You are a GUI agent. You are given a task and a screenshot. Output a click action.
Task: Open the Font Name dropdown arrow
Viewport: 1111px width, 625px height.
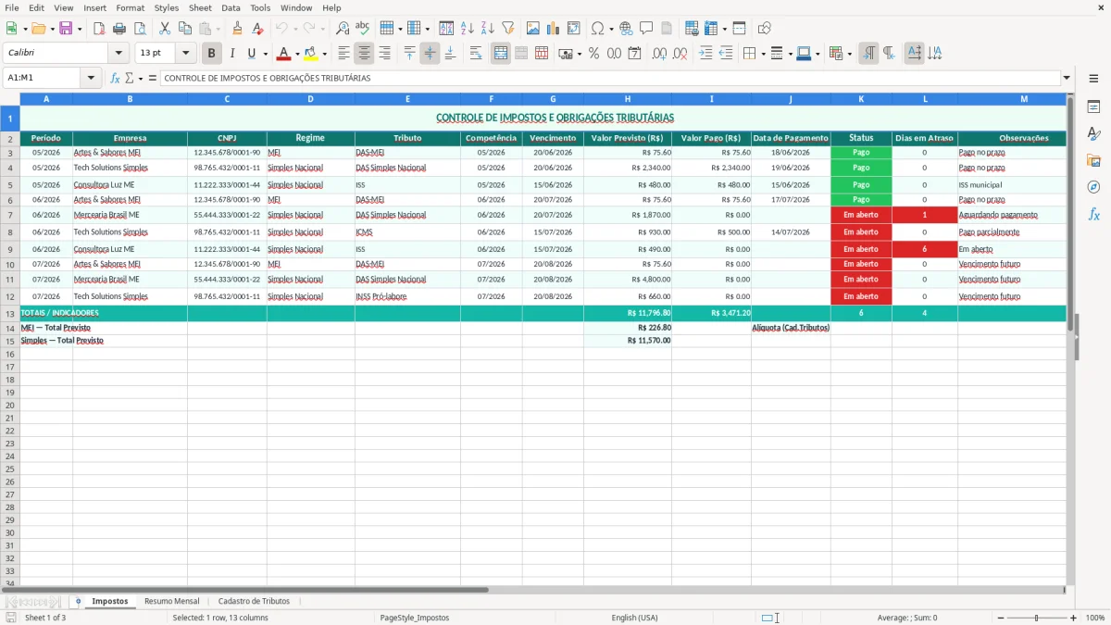tap(119, 54)
